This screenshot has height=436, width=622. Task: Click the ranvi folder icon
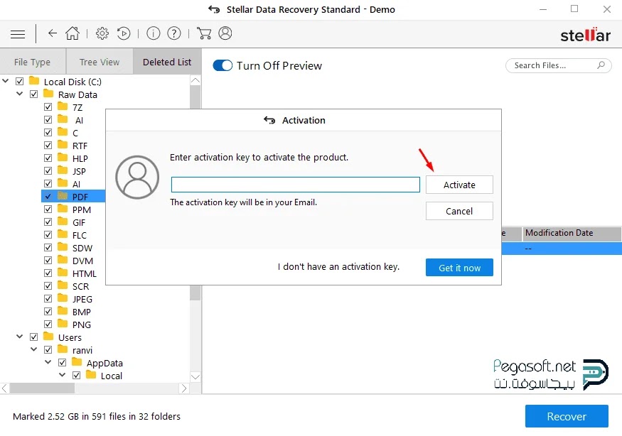pos(63,349)
